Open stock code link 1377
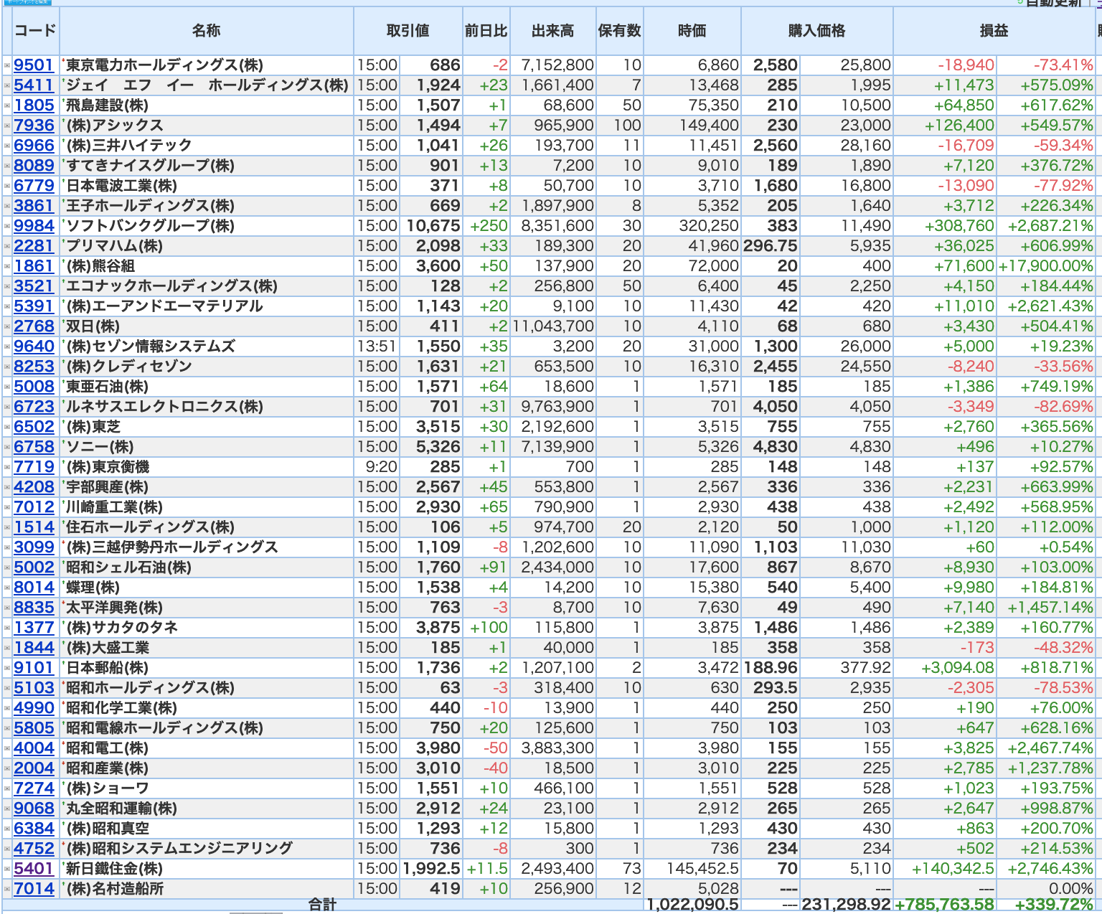The image size is (1102, 914). pyautogui.click(x=34, y=628)
